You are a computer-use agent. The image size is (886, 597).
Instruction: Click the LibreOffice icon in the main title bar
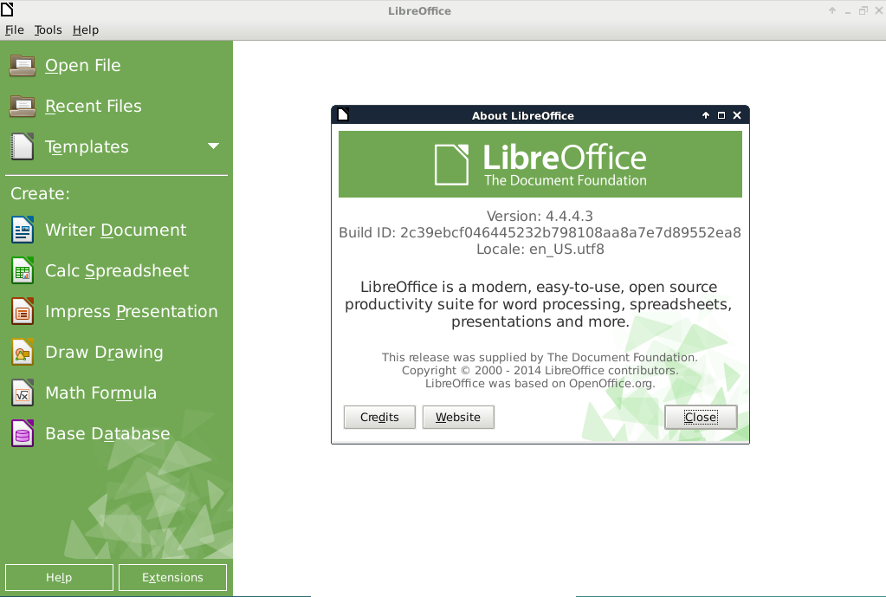(x=7, y=10)
